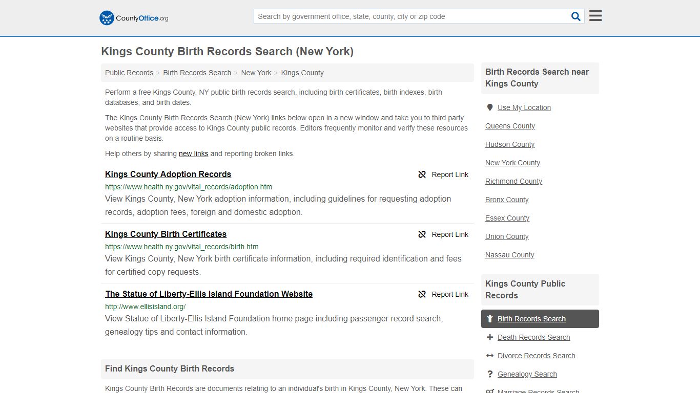Viewport: 700px width, 393px height.
Task: Click the location pin icon beside Use My Location
Action: click(490, 107)
